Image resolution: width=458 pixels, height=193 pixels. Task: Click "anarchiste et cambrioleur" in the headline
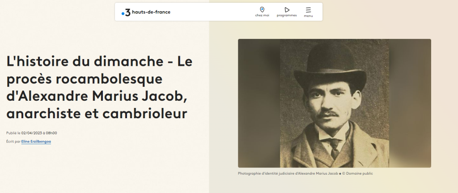[x=96, y=114]
